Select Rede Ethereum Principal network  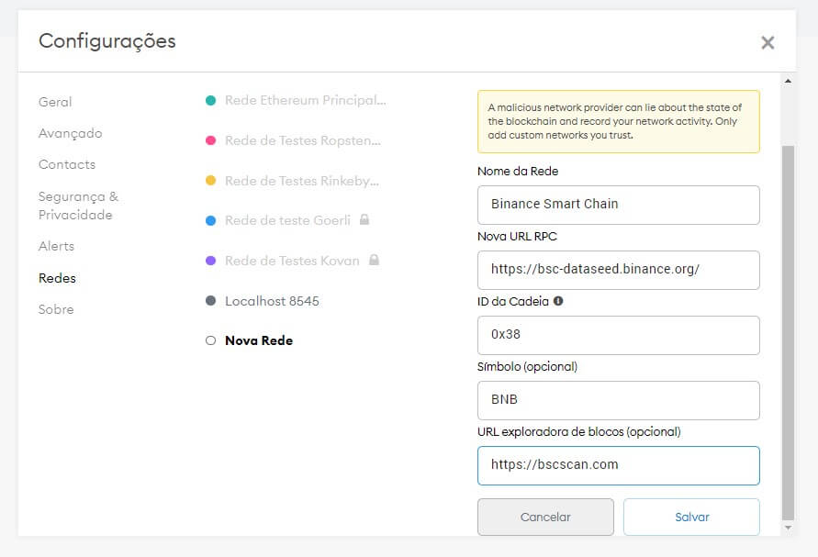306,100
